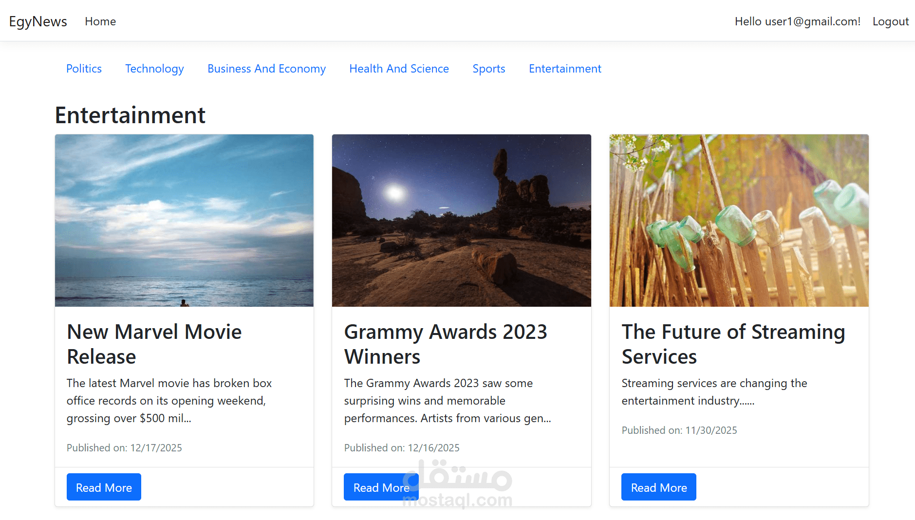Open the EgyNews brand logo link
The width and height of the screenshot is (915, 520).
38,21
